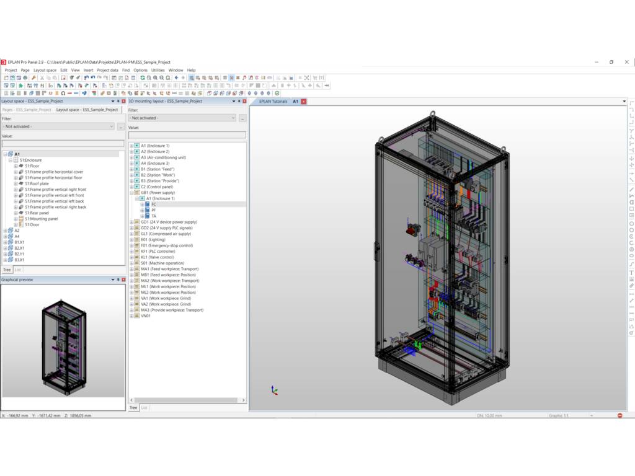Open the Project data menu
The height and width of the screenshot is (476, 635).
[x=108, y=70]
